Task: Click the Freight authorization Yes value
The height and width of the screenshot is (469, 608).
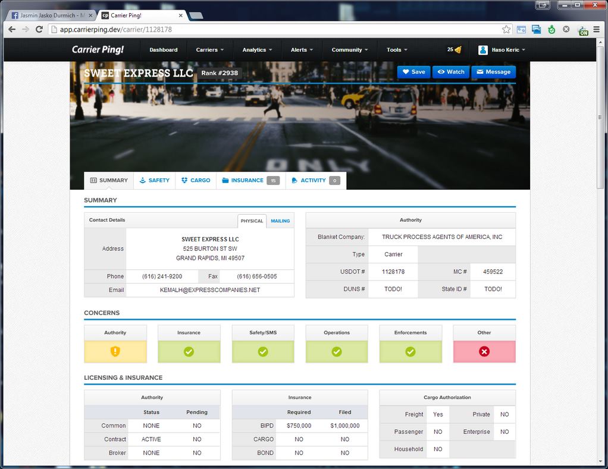Action: pyautogui.click(x=438, y=414)
